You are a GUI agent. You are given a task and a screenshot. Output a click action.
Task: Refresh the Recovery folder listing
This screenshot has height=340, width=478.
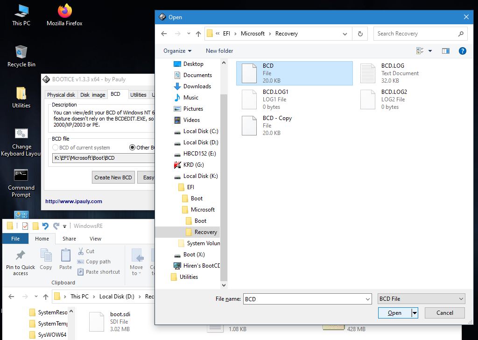click(360, 34)
